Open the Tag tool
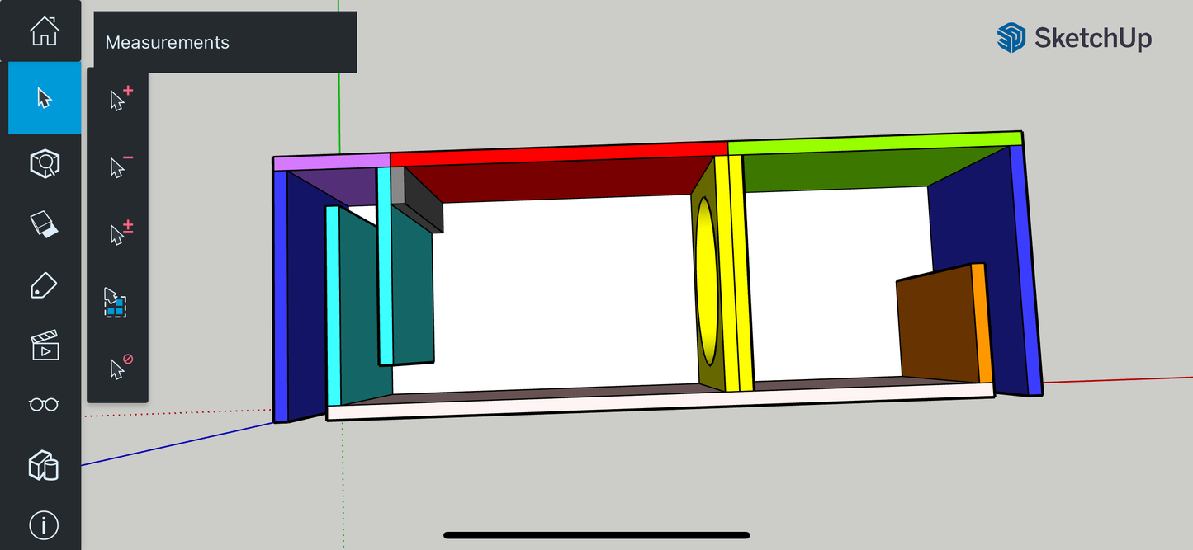 tap(43, 284)
